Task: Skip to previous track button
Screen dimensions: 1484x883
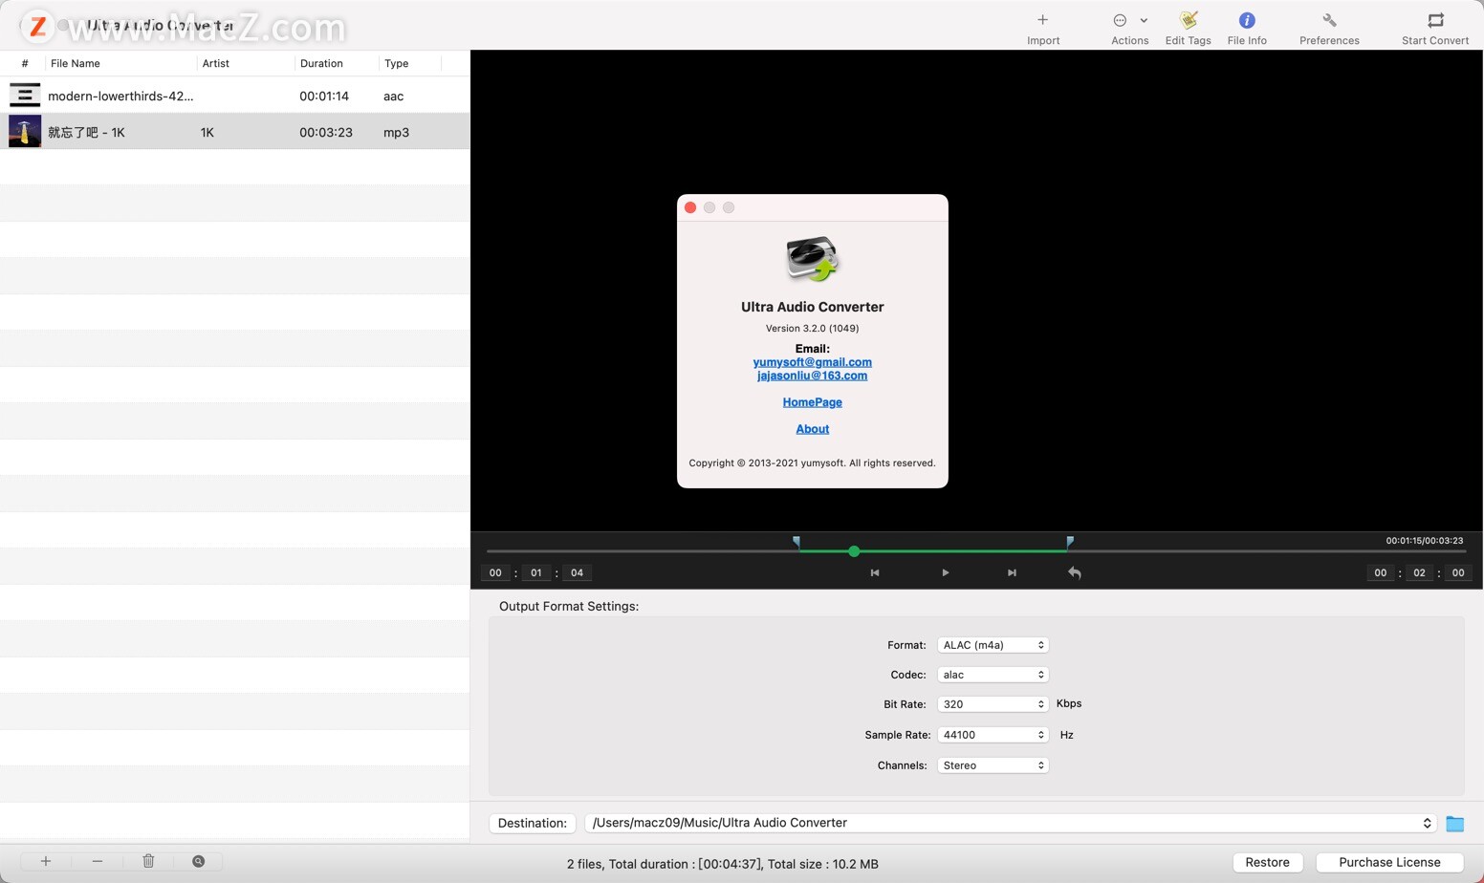Action: (x=874, y=572)
